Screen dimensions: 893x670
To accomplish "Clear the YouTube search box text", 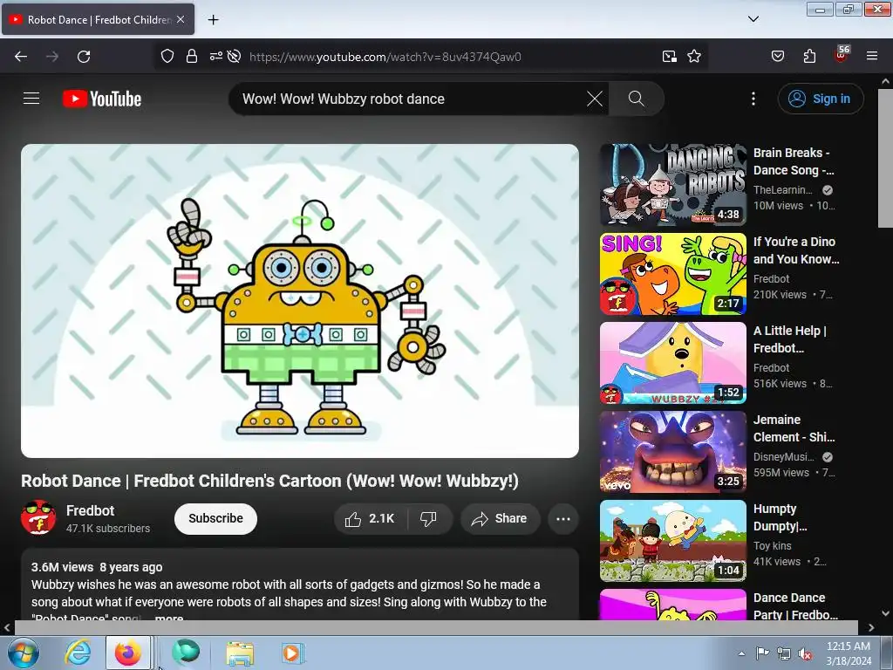I will tap(595, 99).
